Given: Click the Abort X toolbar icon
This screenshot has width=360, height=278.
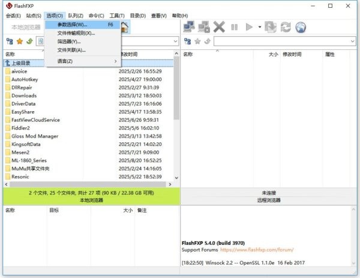Looking at the screenshot, I should point(219,27).
